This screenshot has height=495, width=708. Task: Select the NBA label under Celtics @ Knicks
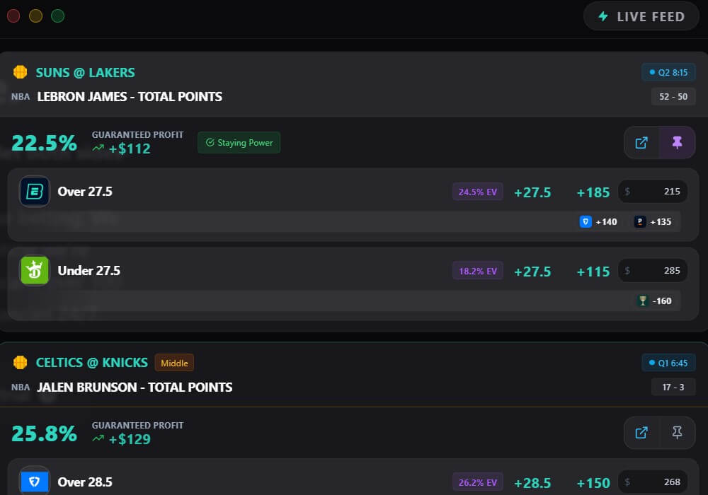[21, 387]
